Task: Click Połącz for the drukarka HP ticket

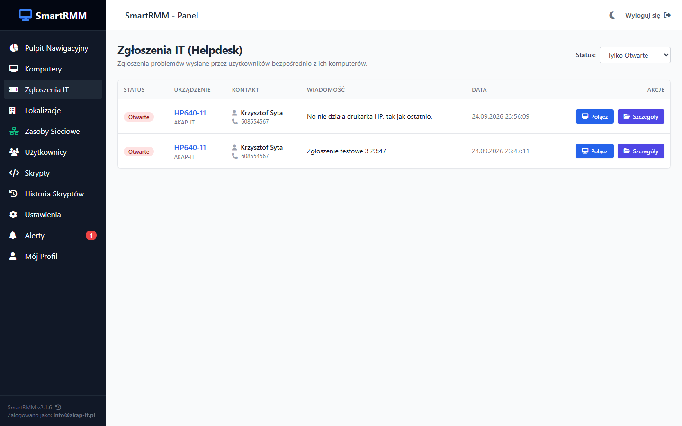Action: click(595, 116)
